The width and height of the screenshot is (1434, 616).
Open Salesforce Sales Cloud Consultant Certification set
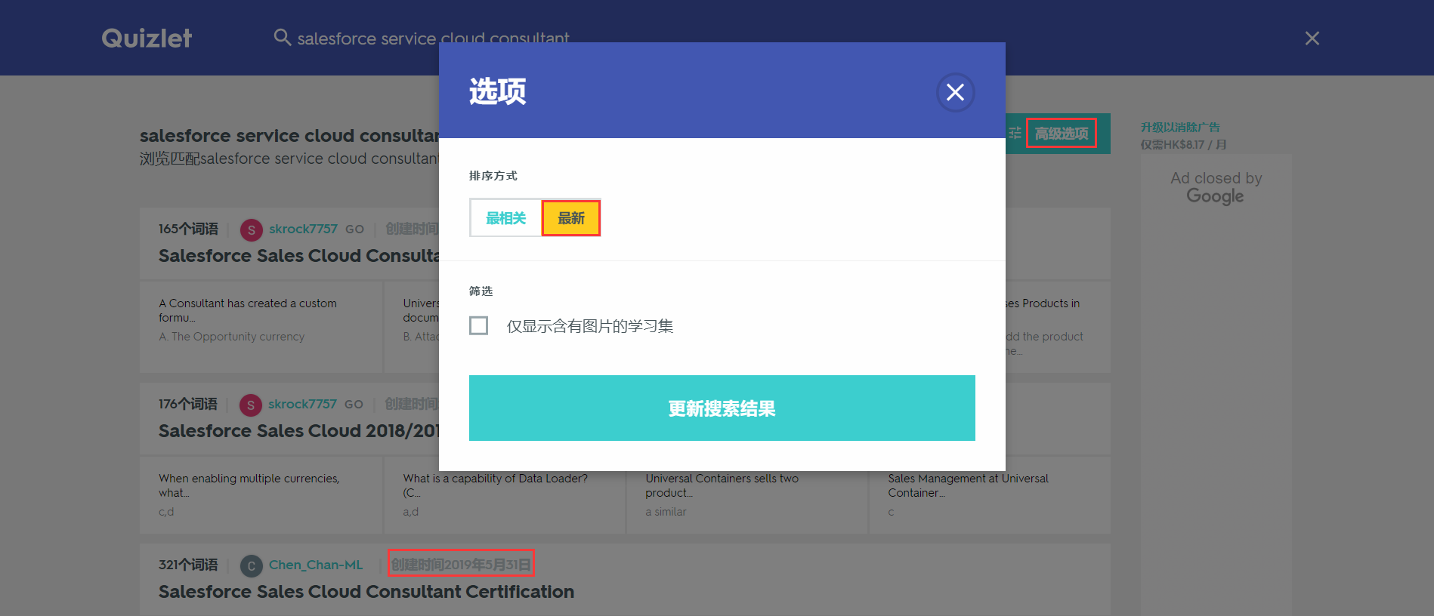366,592
